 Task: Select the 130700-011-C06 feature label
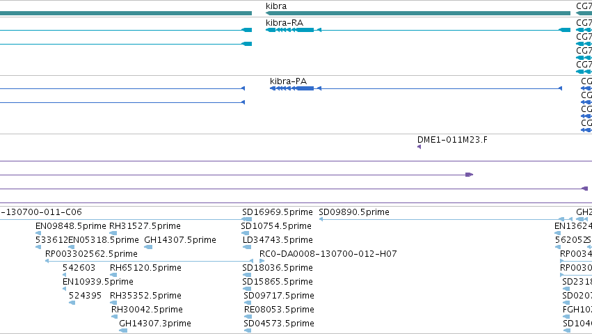click(x=41, y=212)
